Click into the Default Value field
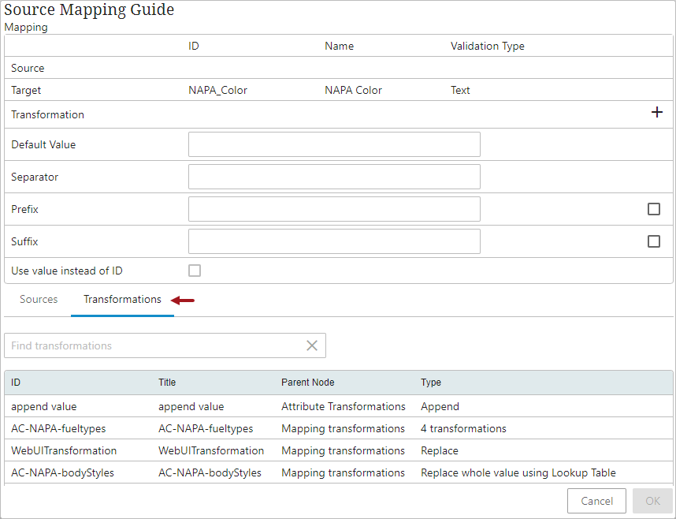Viewport: 676px width, 519px height. point(334,144)
